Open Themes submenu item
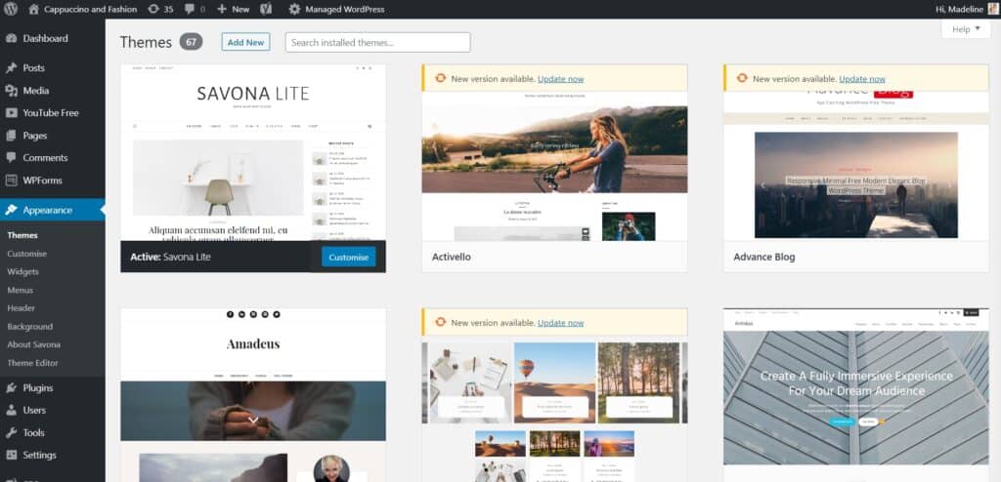 (22, 235)
